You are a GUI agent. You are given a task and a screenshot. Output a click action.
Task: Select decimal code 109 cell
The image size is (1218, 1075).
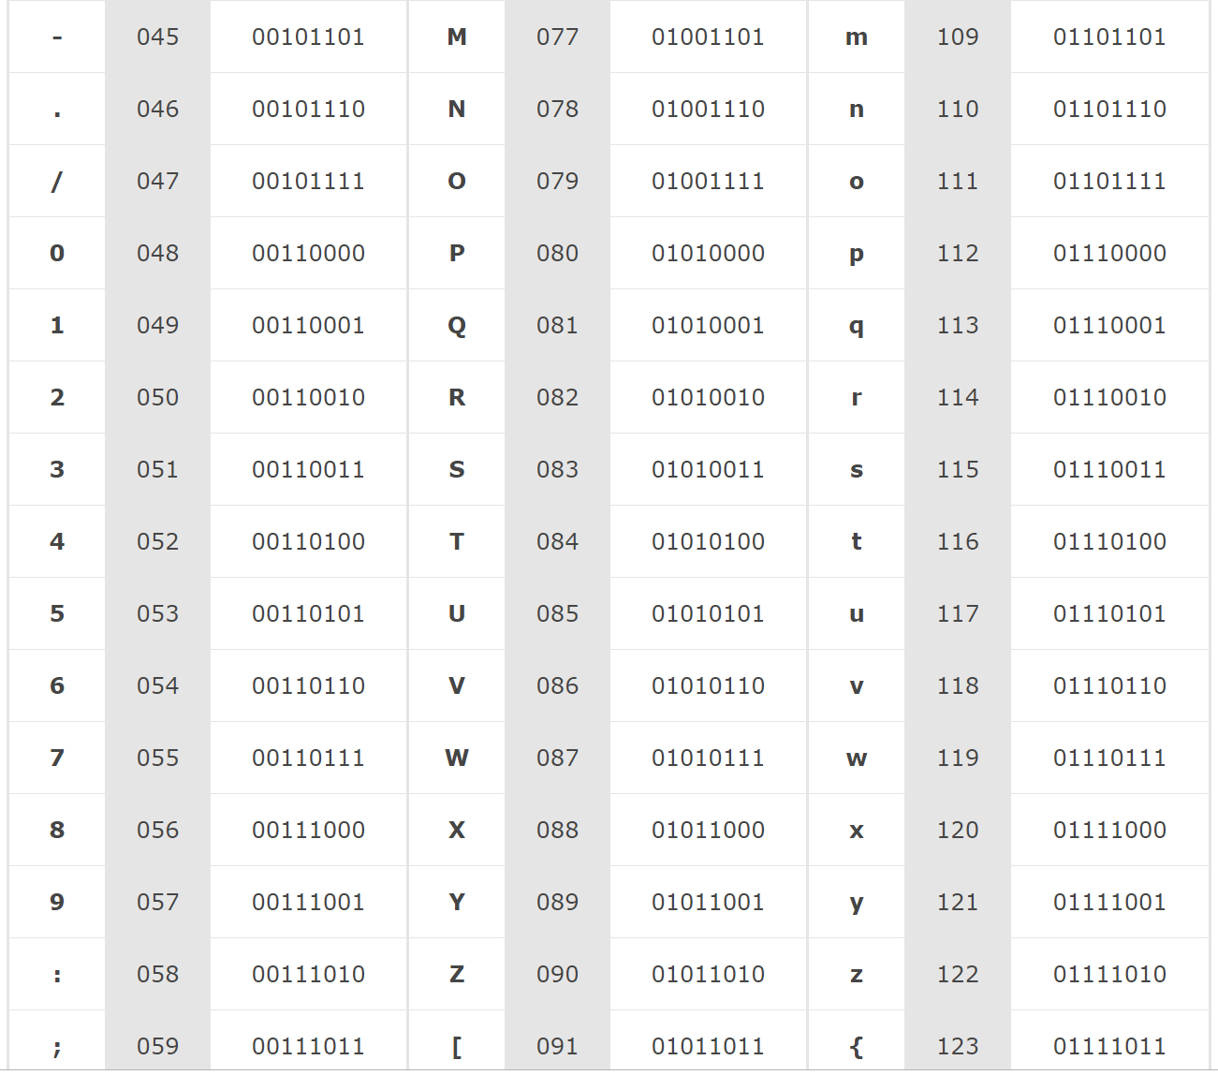point(958,37)
